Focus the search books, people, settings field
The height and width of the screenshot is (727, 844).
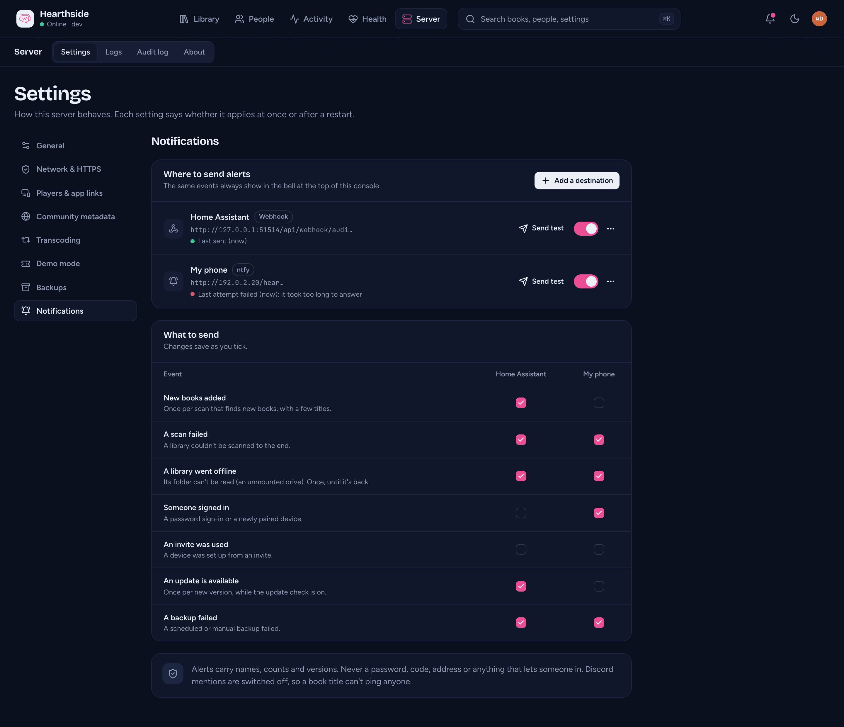tap(569, 19)
